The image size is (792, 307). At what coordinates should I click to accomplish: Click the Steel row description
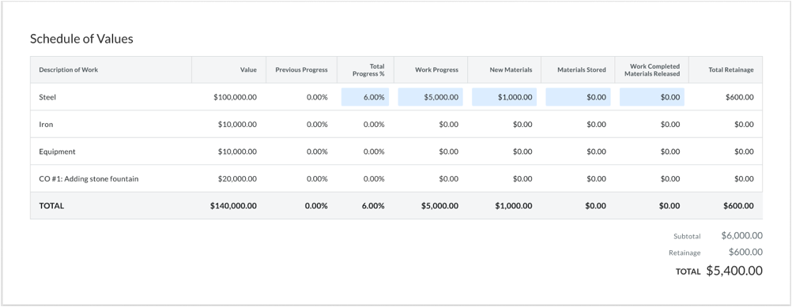[47, 97]
